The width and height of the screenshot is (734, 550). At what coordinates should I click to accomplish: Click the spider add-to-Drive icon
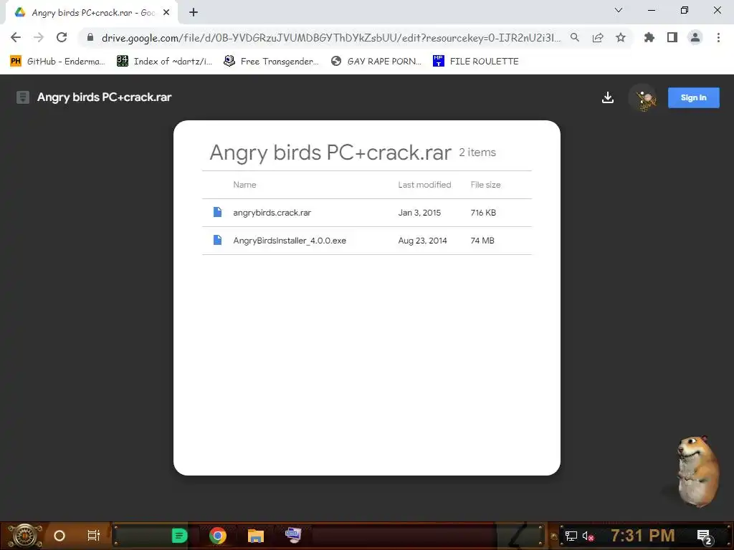tap(644, 98)
